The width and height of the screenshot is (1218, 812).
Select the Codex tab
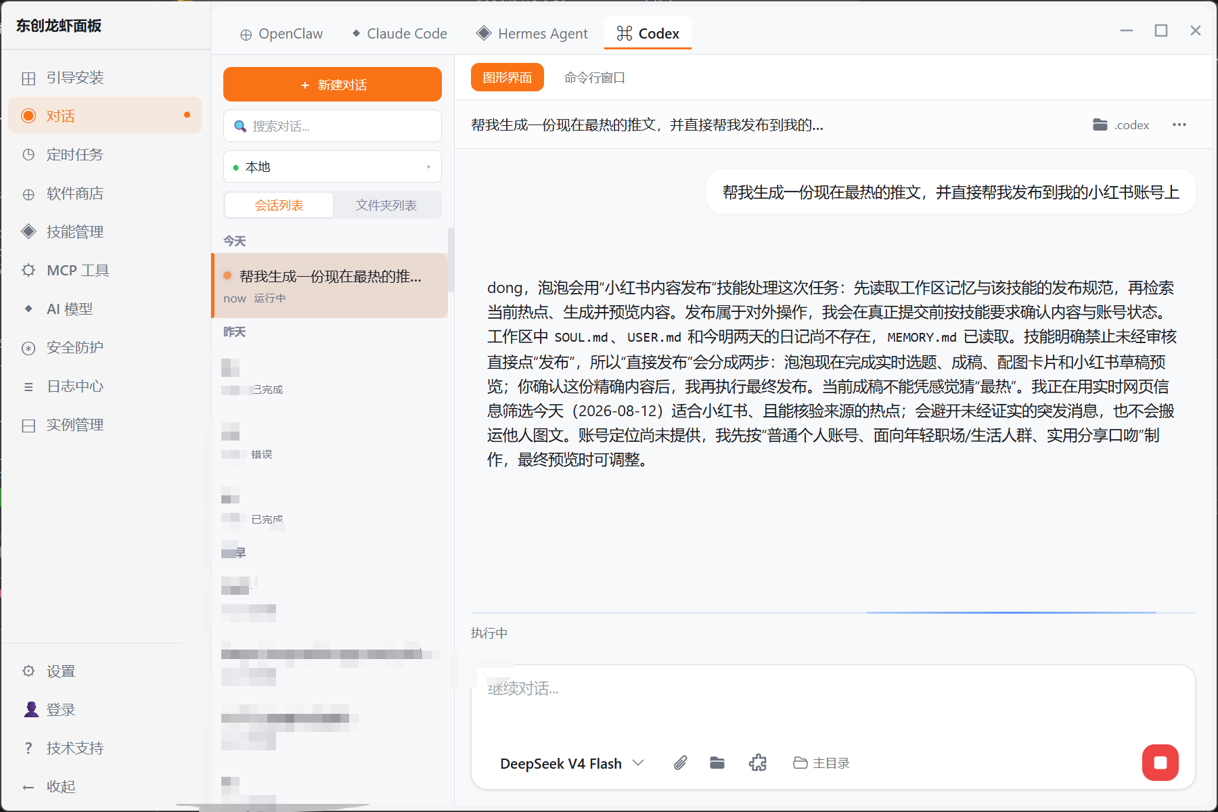click(x=648, y=34)
